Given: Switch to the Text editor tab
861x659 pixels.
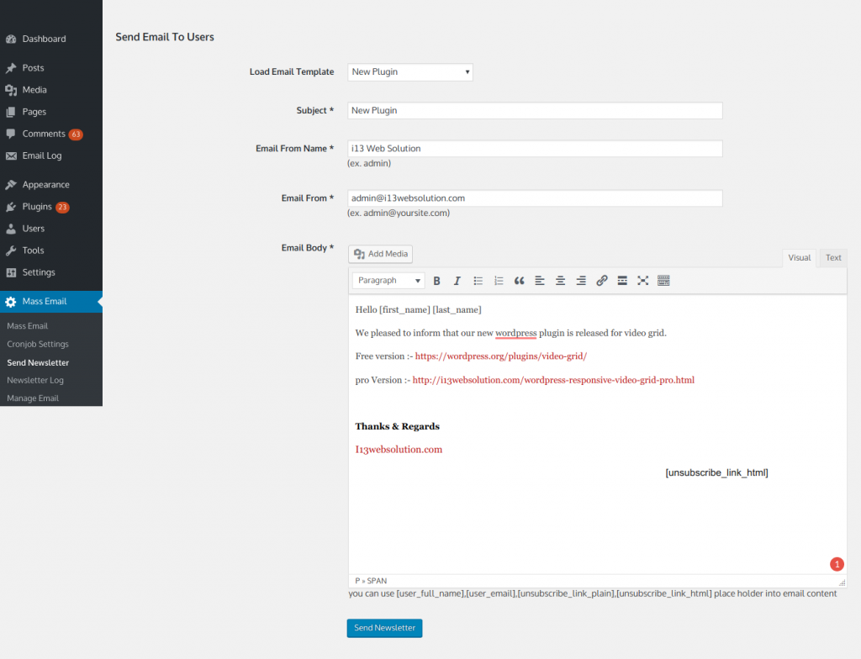Looking at the screenshot, I should [832, 257].
